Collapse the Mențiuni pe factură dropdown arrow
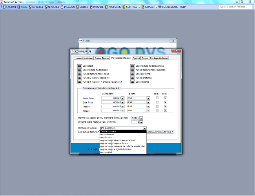Screen dimensions: 255x196 point(145,128)
